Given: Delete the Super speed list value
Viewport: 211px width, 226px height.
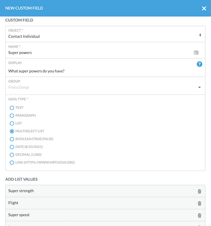Looking at the screenshot, I should (199, 215).
